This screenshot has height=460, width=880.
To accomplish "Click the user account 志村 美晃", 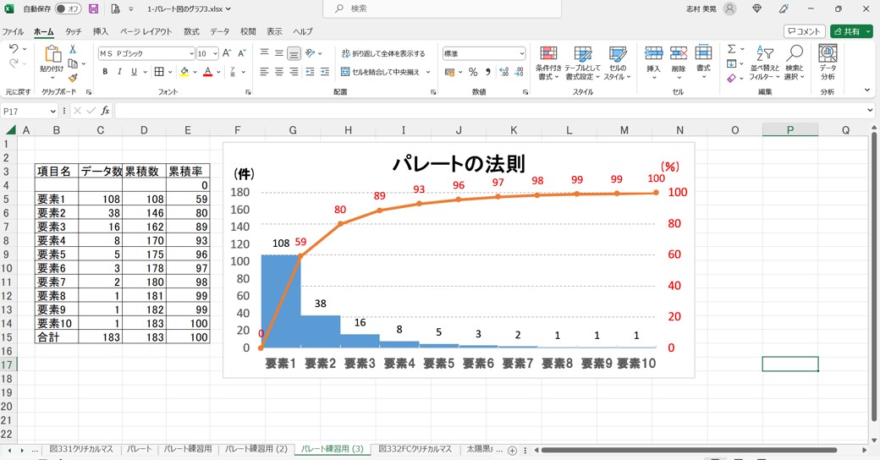I will [x=711, y=9].
